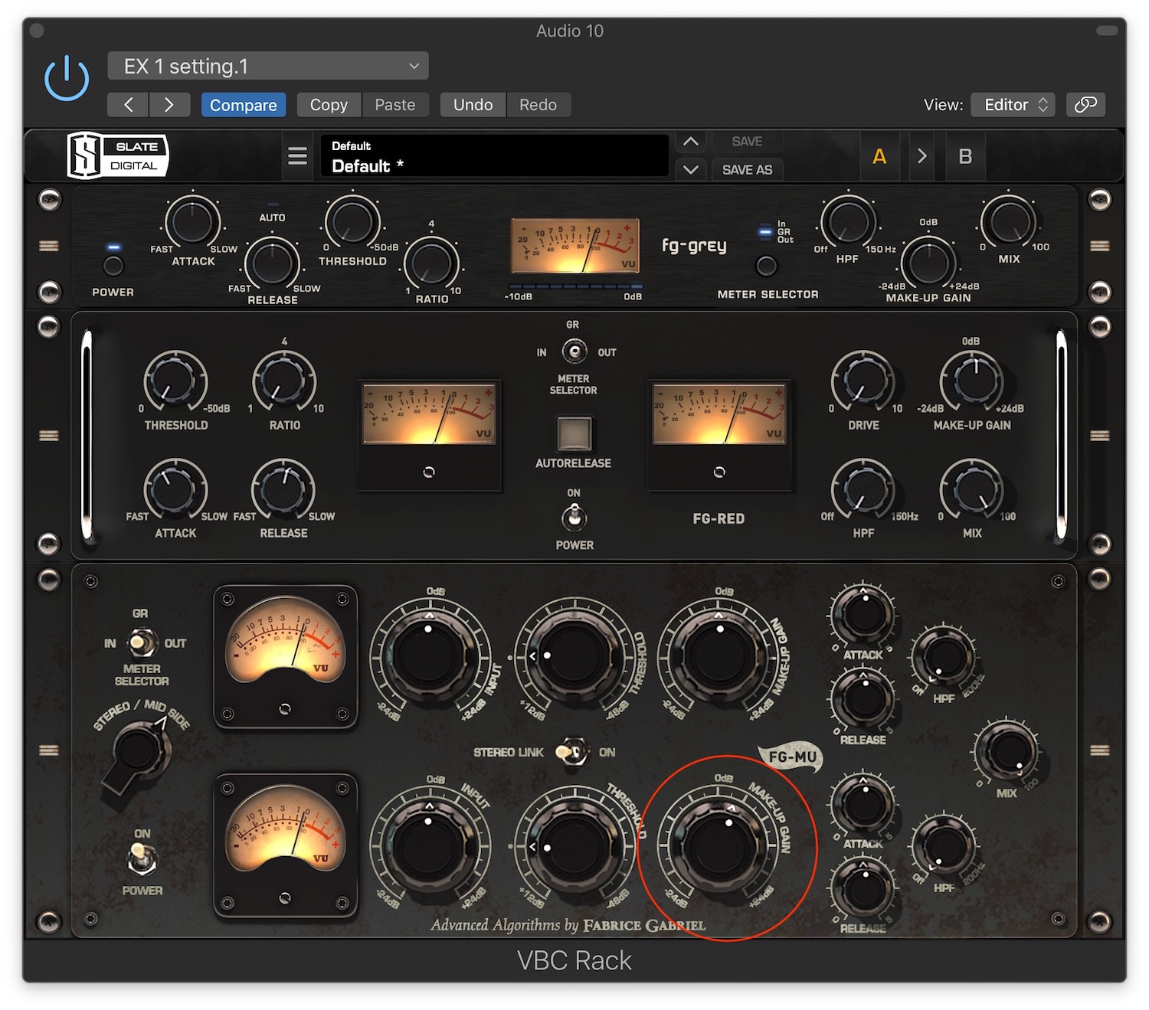Click the Redo button
Image resolution: width=1149 pixels, height=1010 pixels.
538,105
